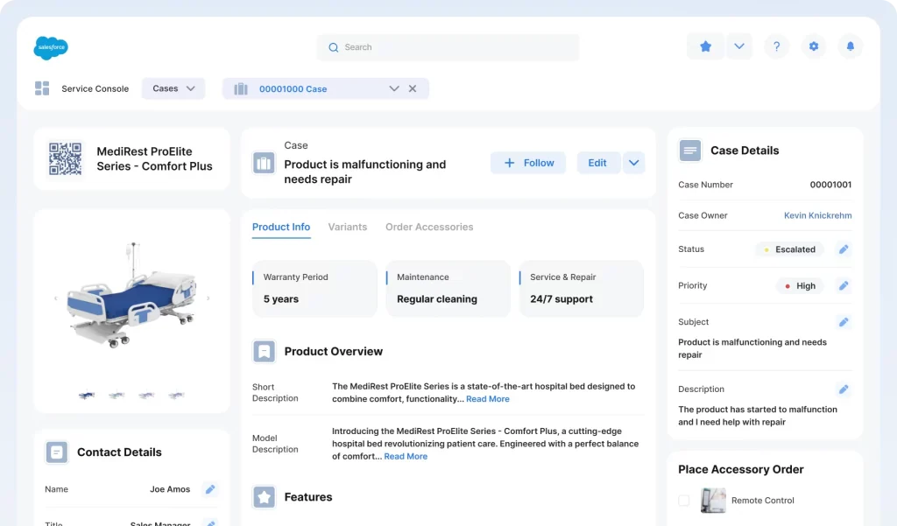Click the case briefcase icon in tab

pyautogui.click(x=241, y=88)
